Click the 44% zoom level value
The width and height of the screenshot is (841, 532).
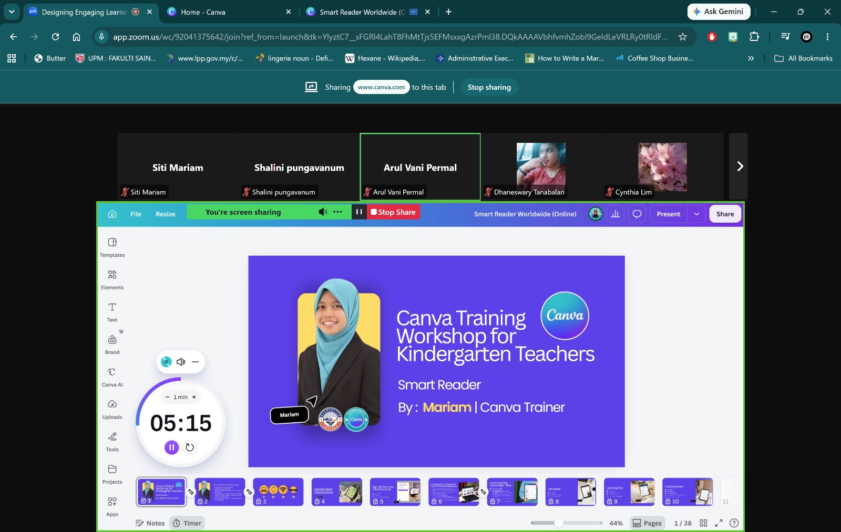pos(616,523)
